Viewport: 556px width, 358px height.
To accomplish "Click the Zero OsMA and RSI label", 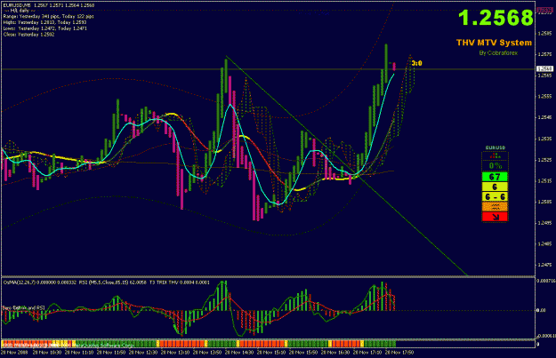I will tap(23, 308).
